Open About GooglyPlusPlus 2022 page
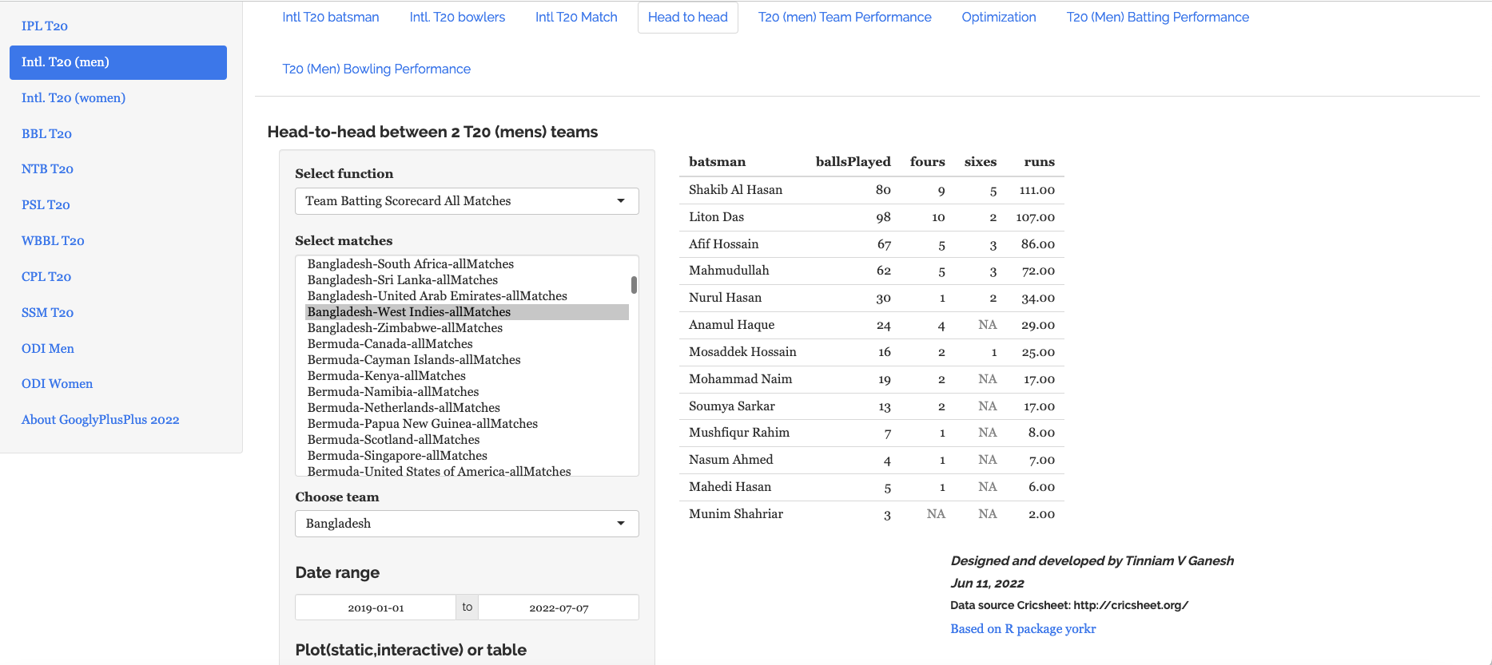This screenshot has height=665, width=1492. 100,420
